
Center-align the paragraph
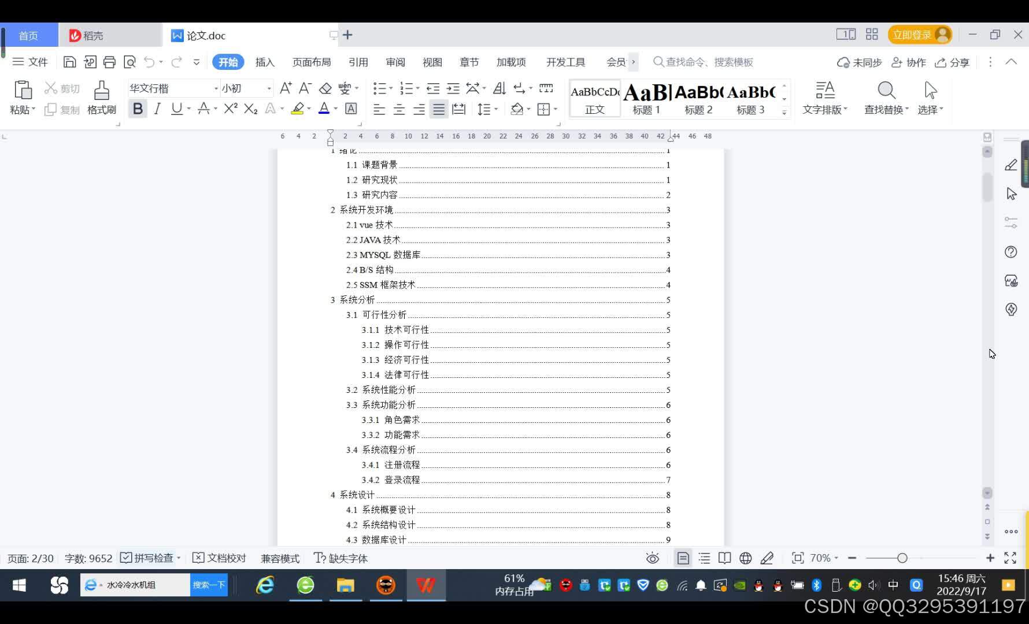point(399,109)
